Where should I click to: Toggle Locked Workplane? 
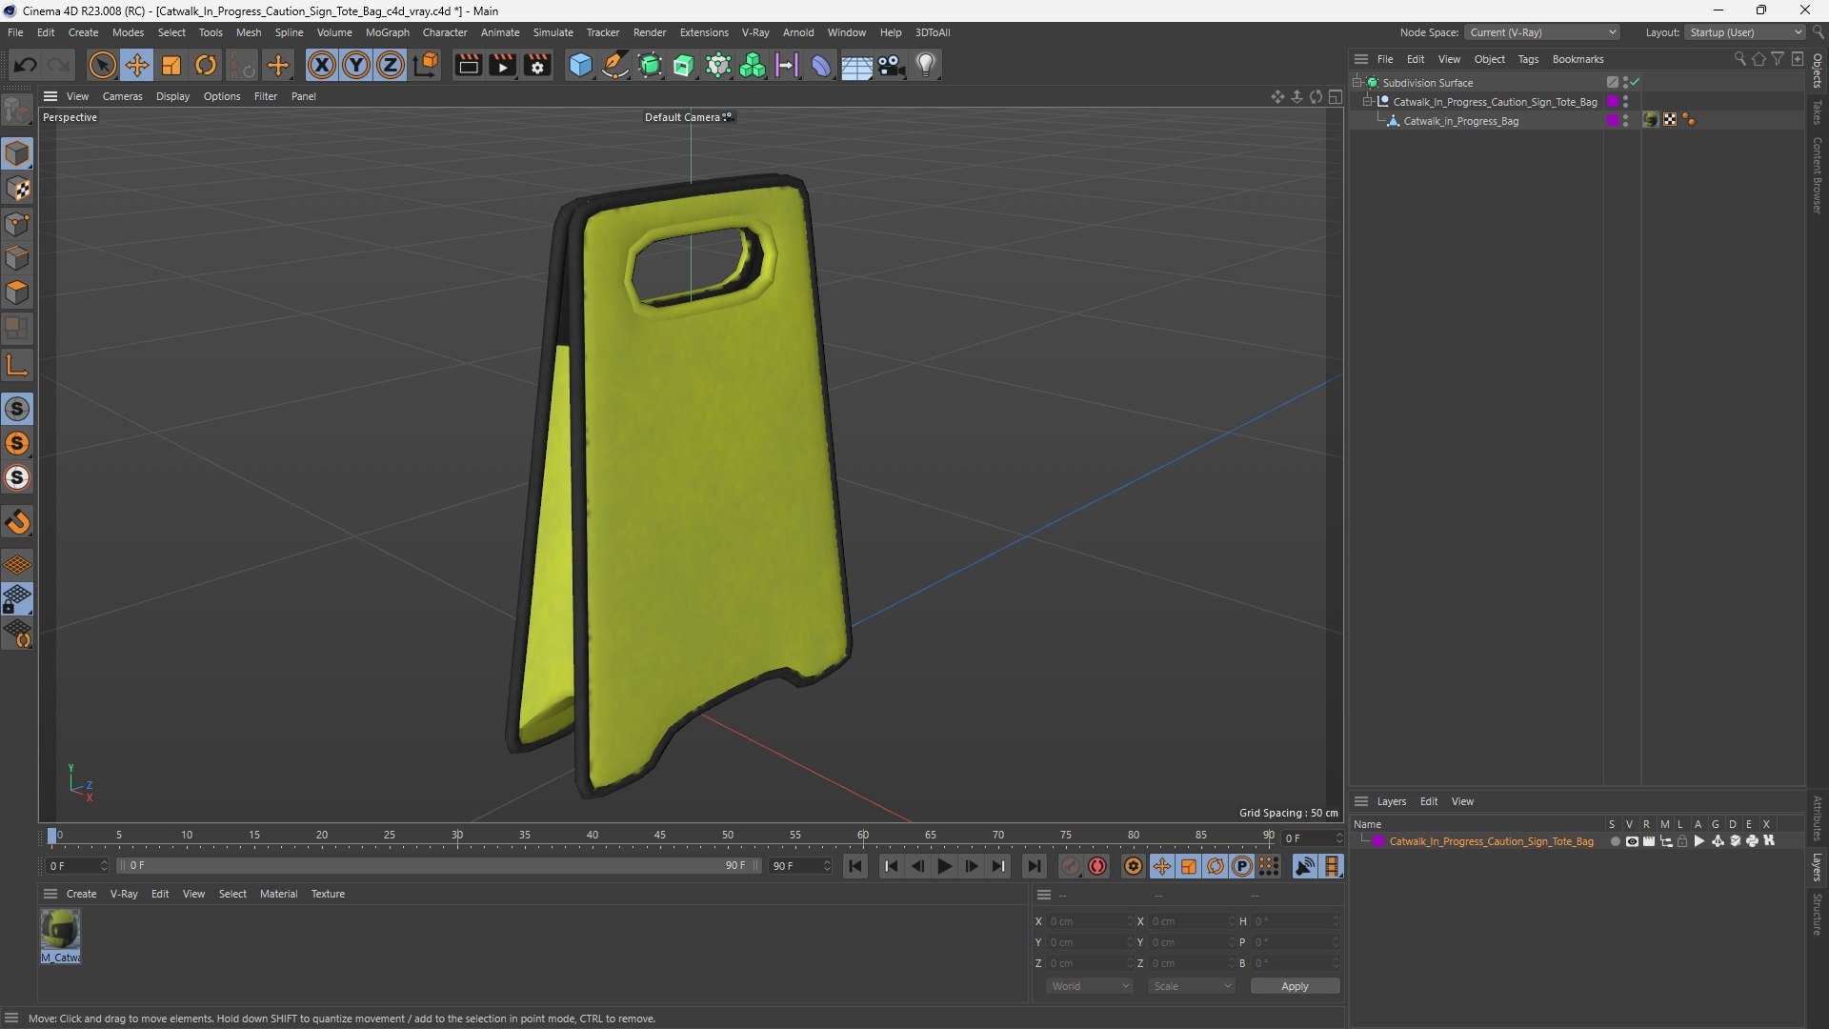pyautogui.click(x=17, y=599)
